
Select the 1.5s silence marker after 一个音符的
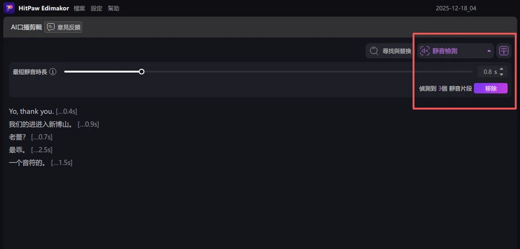click(62, 163)
